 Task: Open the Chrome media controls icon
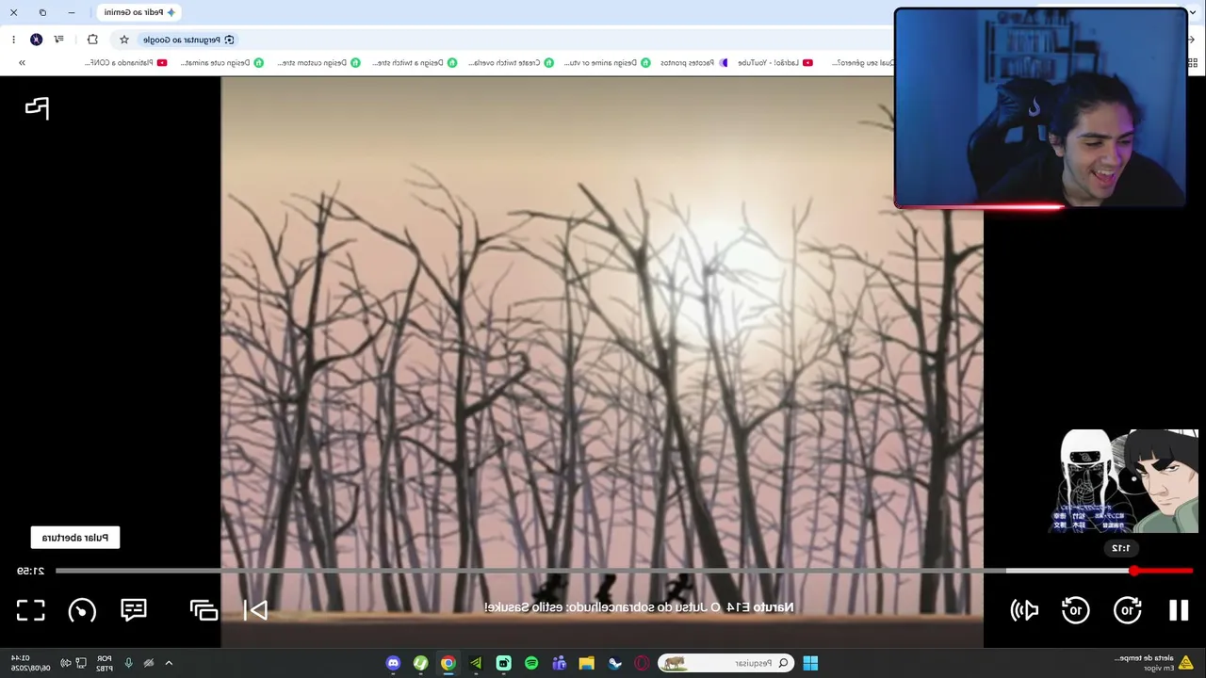coord(59,40)
